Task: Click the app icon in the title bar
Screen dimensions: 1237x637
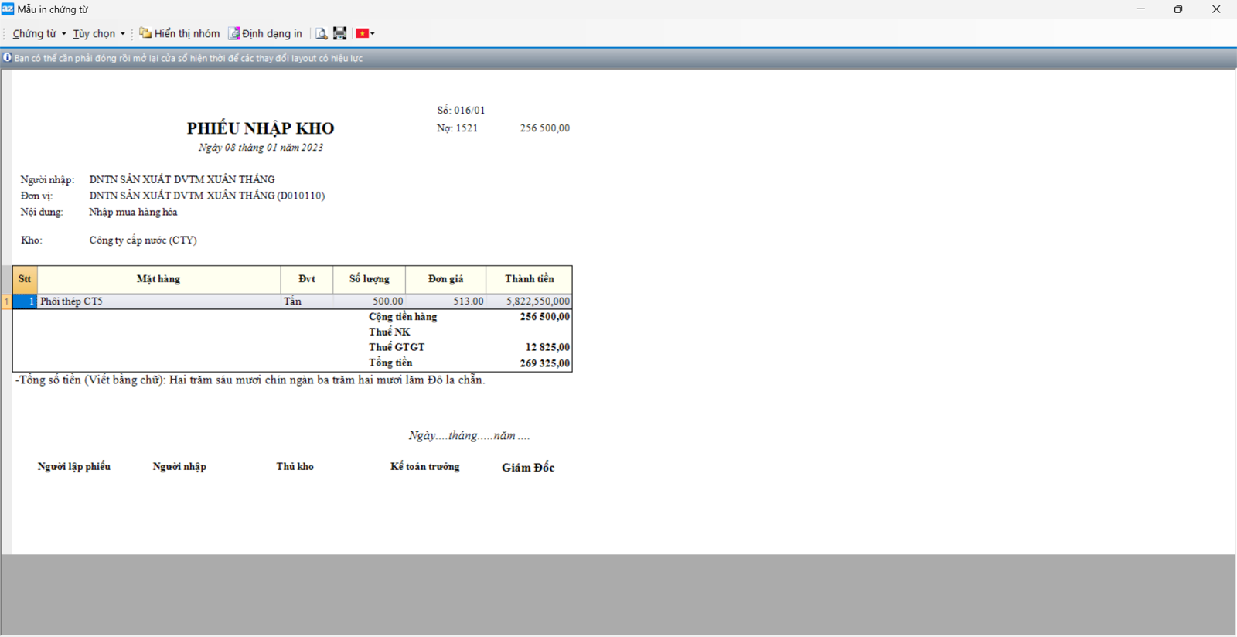Action: 8,9
